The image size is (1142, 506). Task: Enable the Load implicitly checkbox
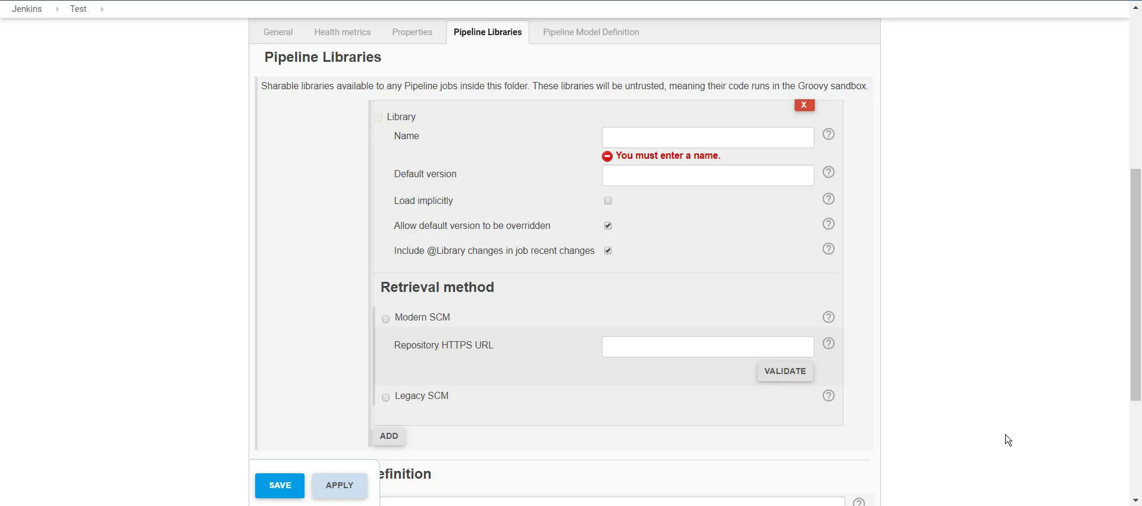click(x=608, y=201)
